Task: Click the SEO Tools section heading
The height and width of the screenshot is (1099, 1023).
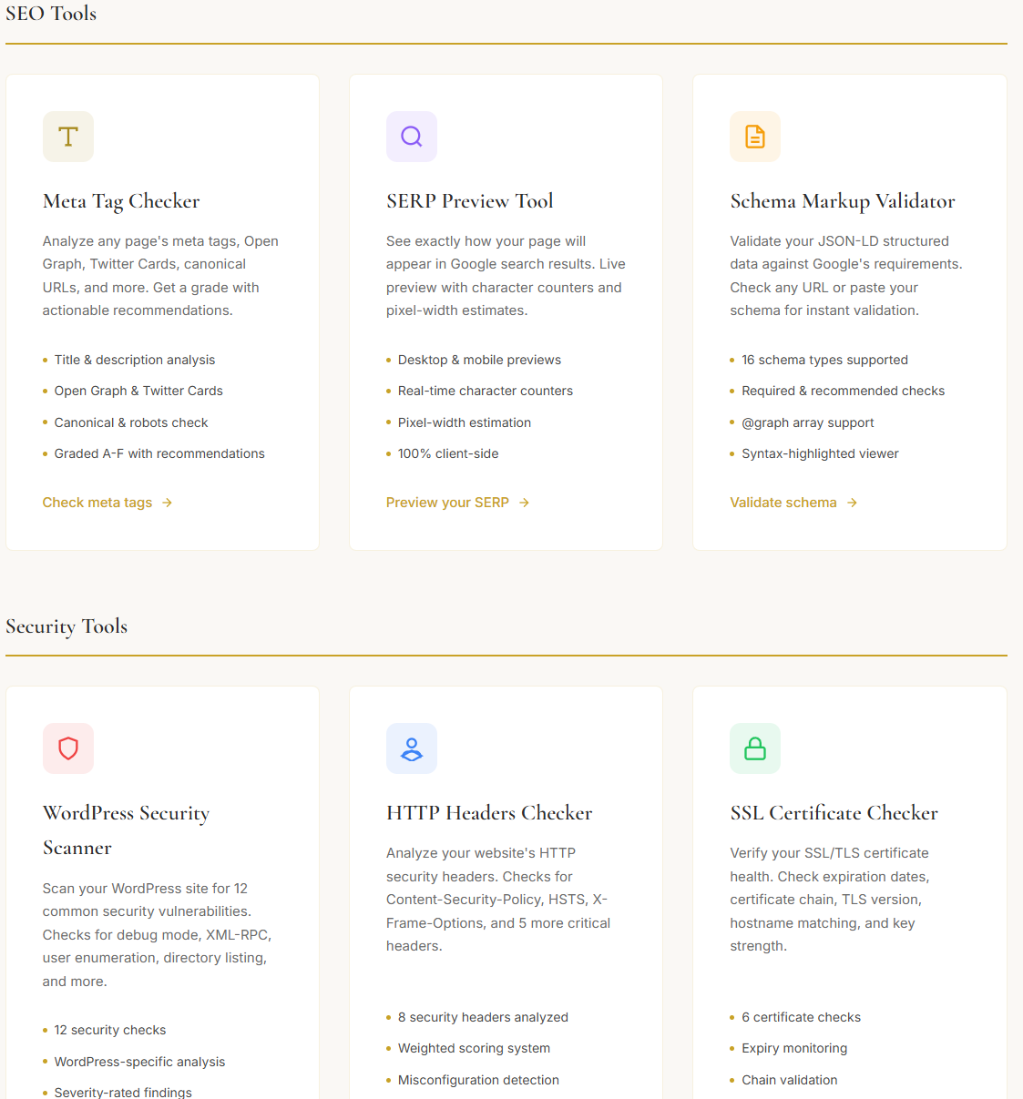Action: pyautogui.click(x=51, y=14)
